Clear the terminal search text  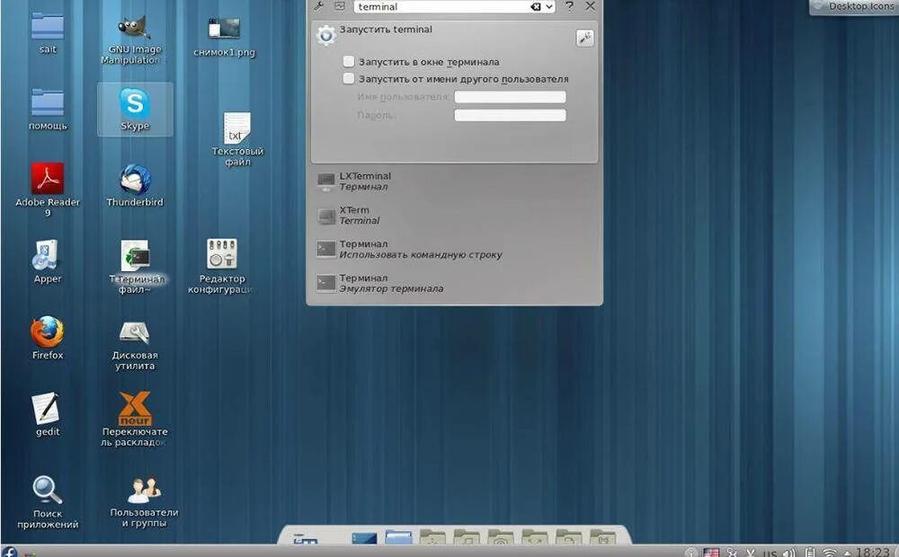536,7
